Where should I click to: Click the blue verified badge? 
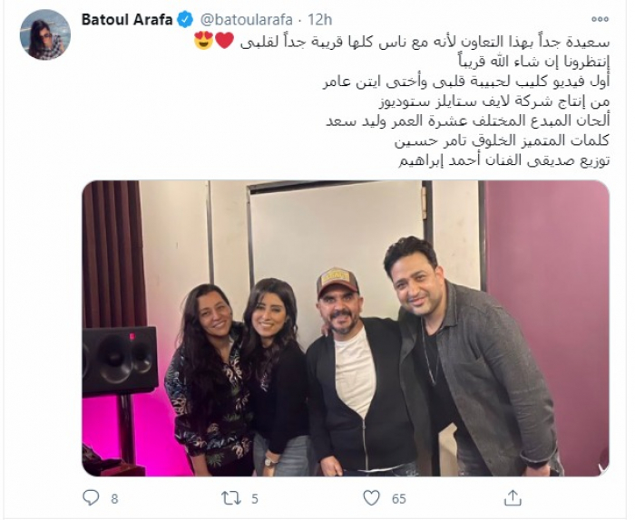(x=185, y=19)
